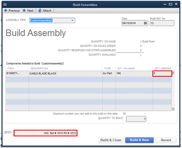Click the Previous record arrow icon
This screenshot has height=148, width=182.
(5, 11)
